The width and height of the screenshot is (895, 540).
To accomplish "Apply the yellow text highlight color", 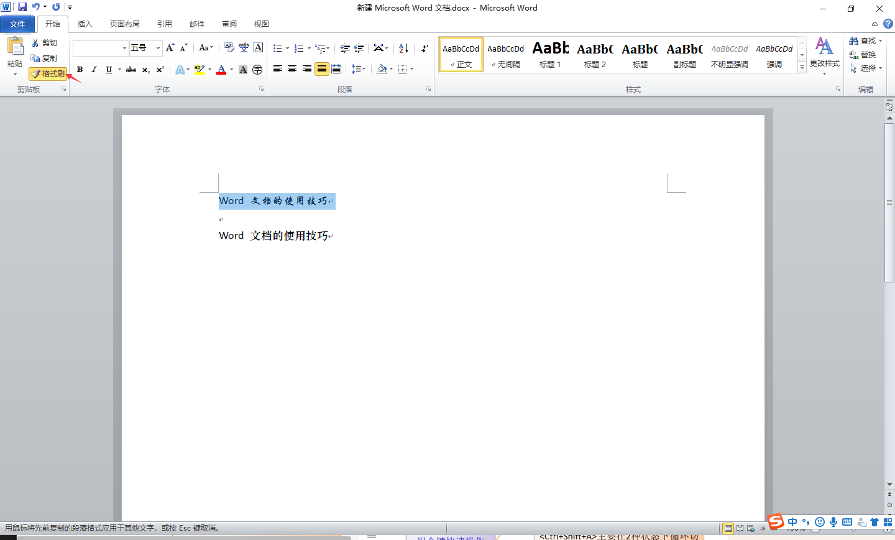I will click(200, 70).
